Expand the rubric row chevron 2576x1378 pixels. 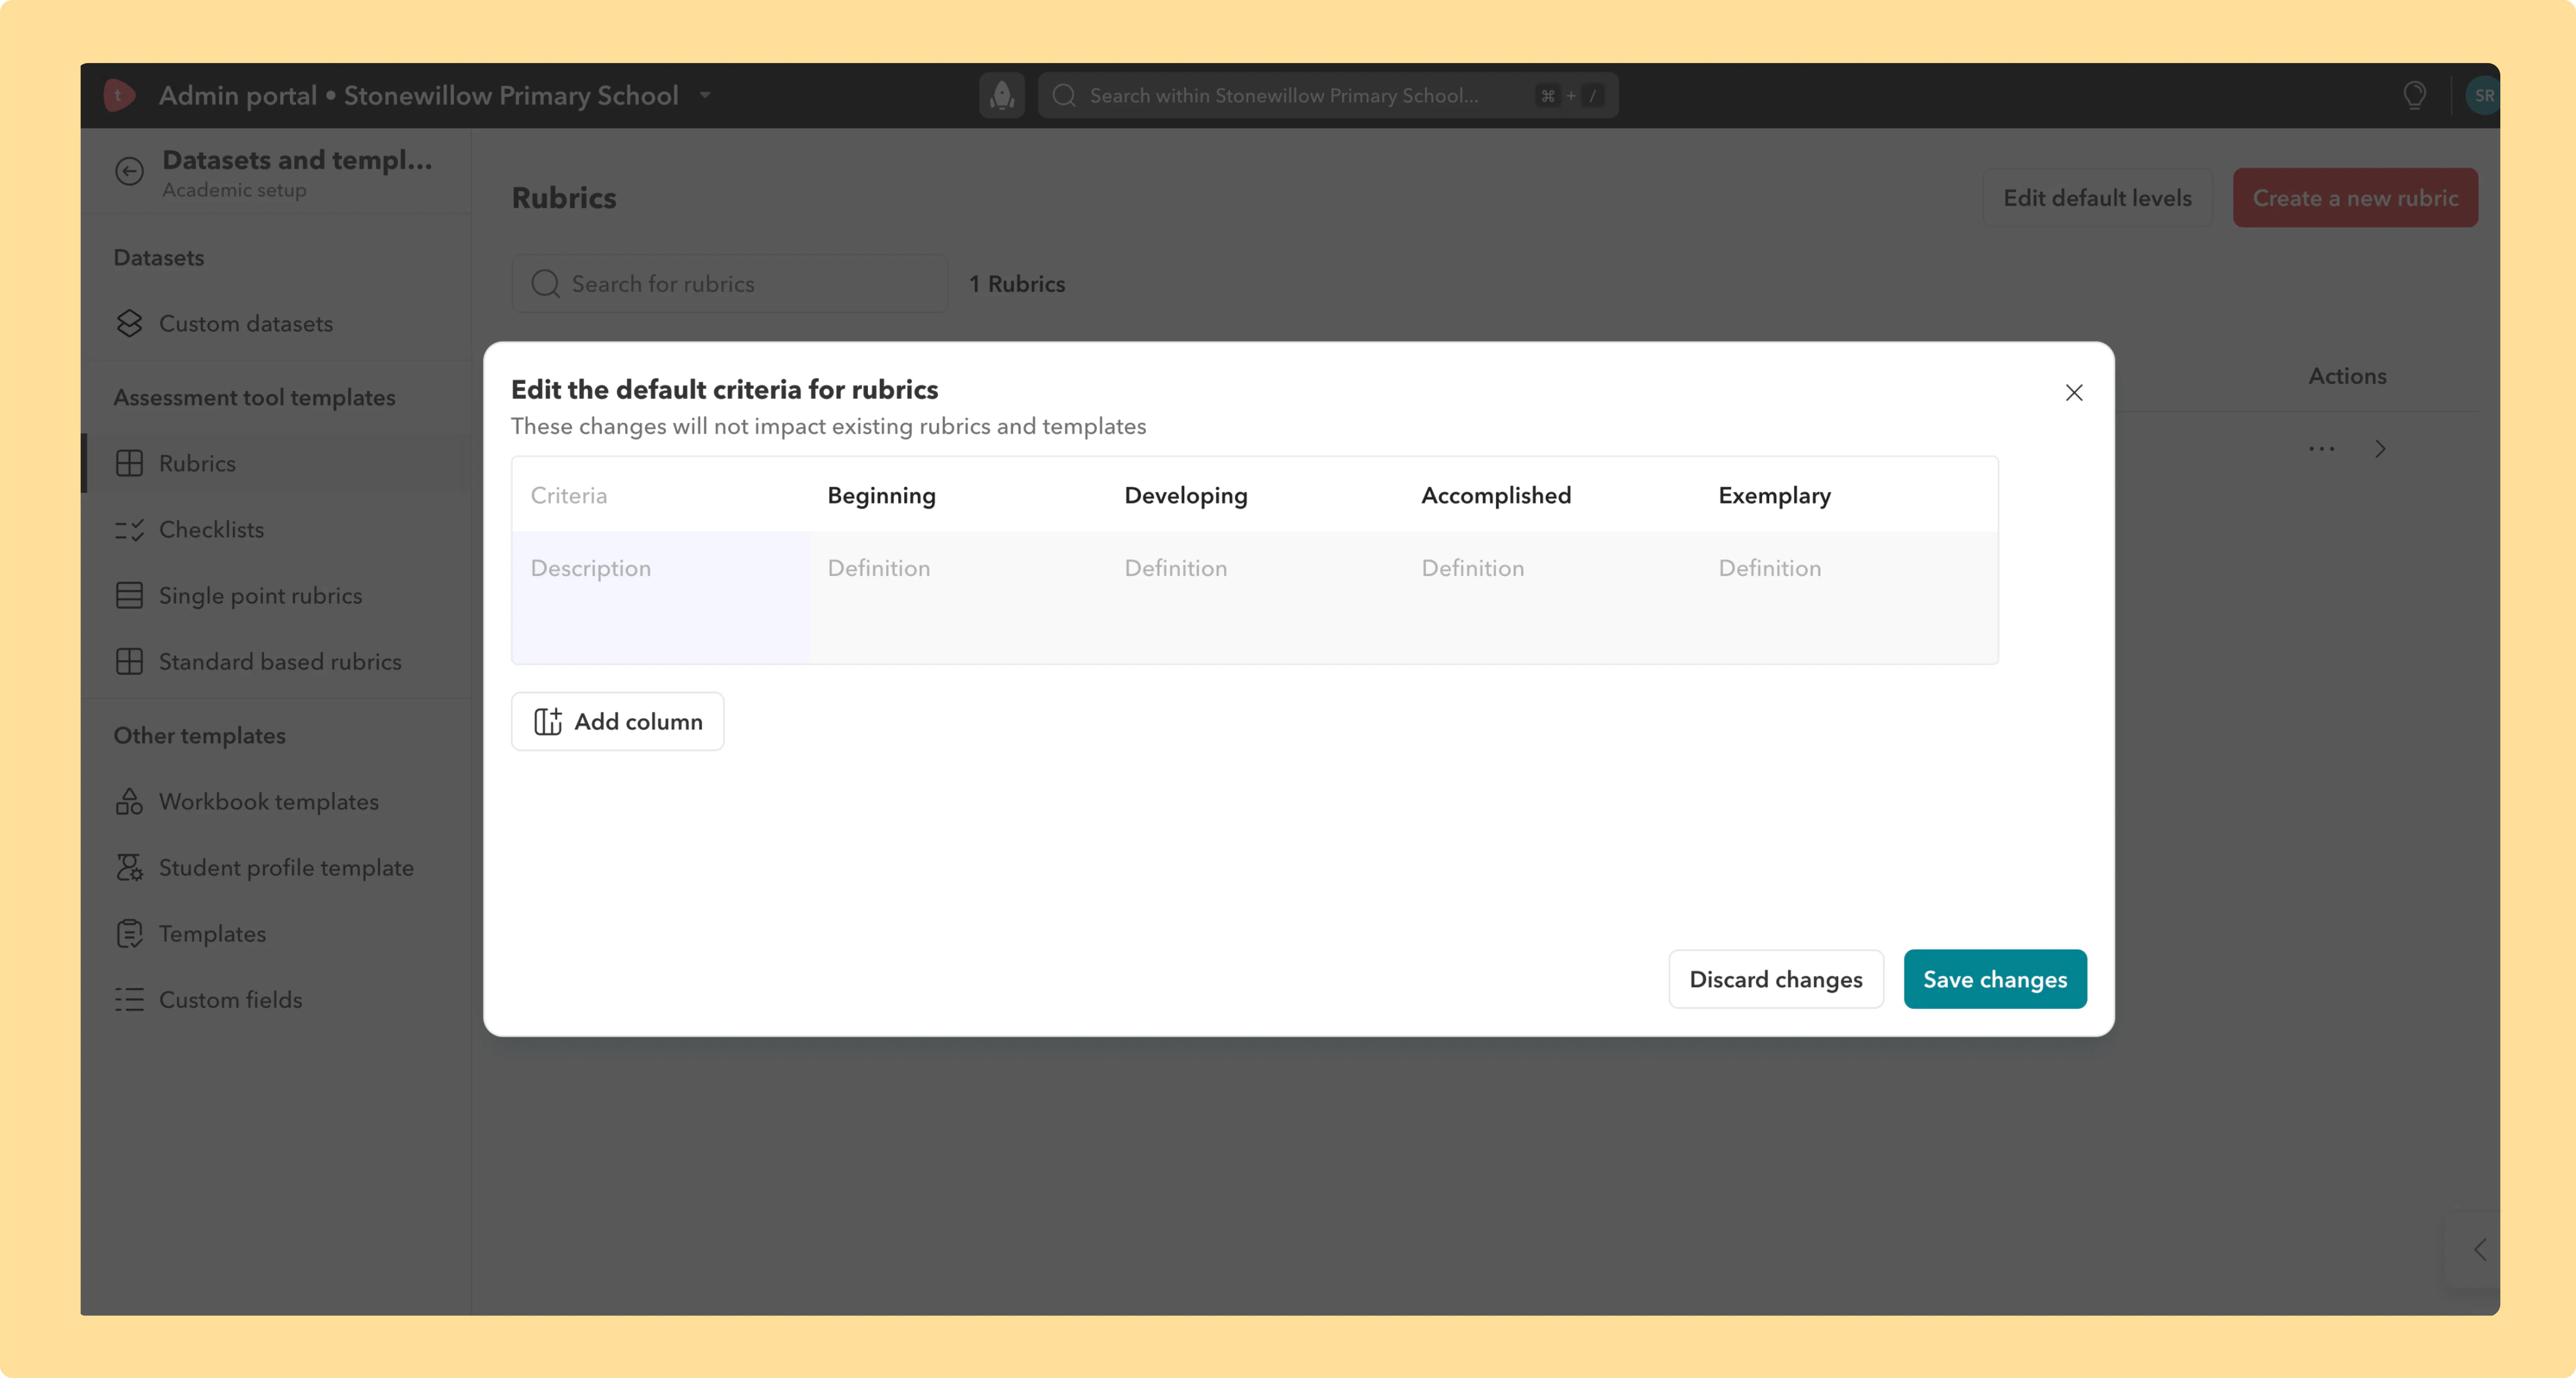coord(2380,449)
